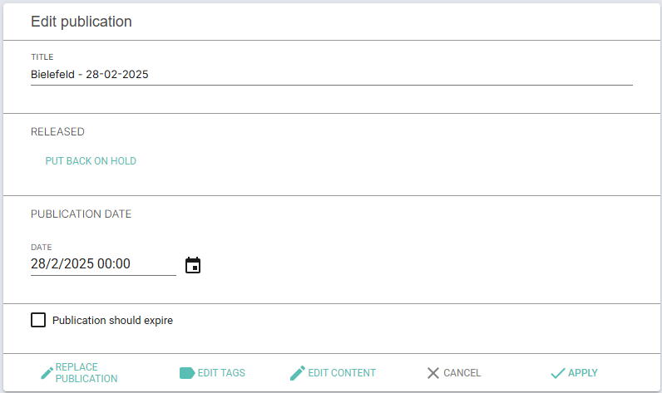Open Edit Content via its text label
This screenshot has width=662, height=393.
342,373
